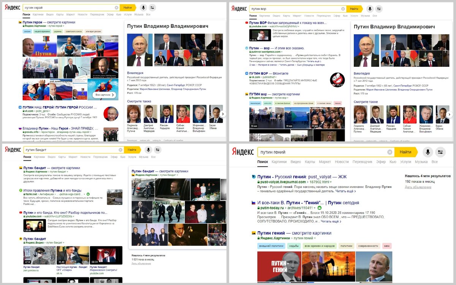Viewport: 456px width, 285px height.
Task: Click Яндекс logo in the 'путин герой' panel
Action: pyautogui.click(x=12, y=8)
